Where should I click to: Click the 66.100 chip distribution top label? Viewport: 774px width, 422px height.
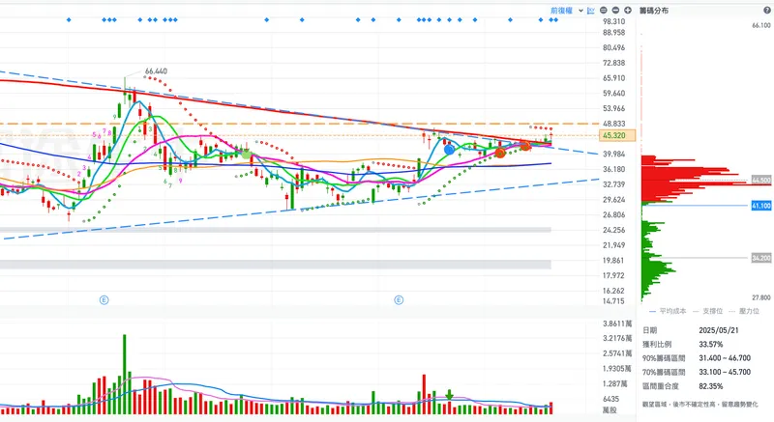pos(761,26)
